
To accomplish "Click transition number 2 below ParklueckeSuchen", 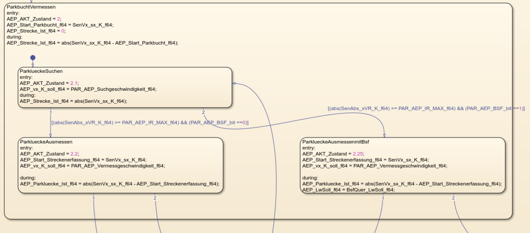I will point(203,112).
